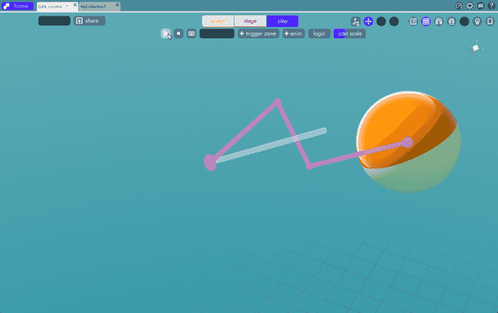Select the axis gizmo tool icon
This screenshot has width=498, height=313.
(x=356, y=21)
